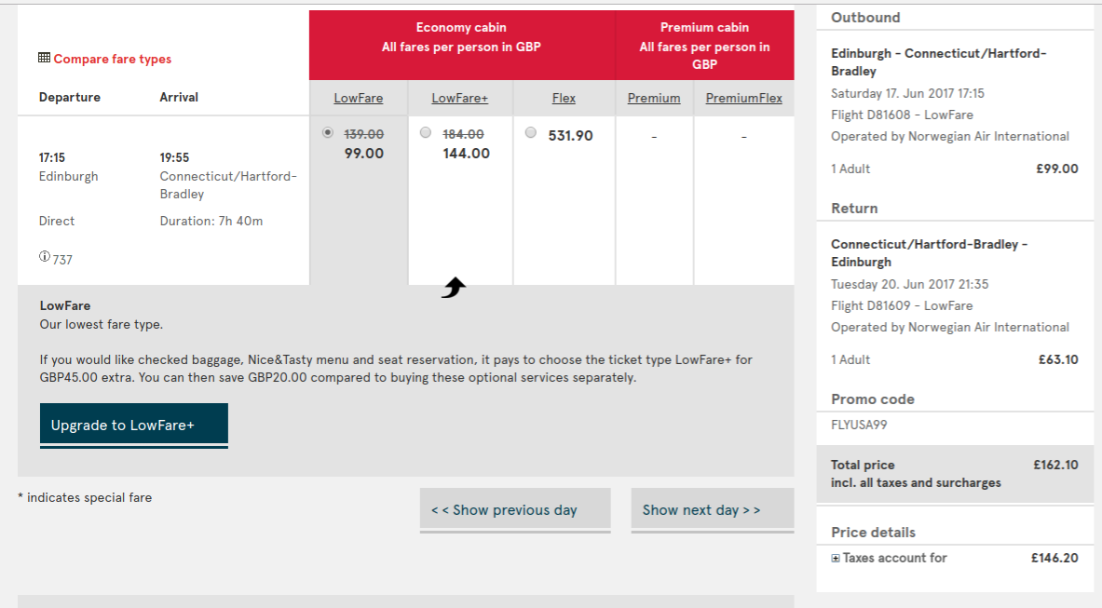Select the LowFare+ 144.00 radio button
This screenshot has width=1102, height=608.
click(425, 132)
